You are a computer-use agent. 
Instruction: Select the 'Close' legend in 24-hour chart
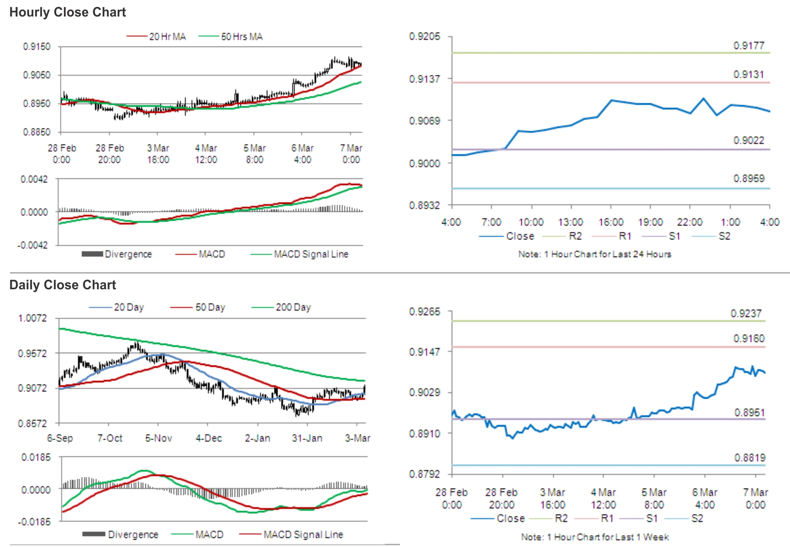507,236
